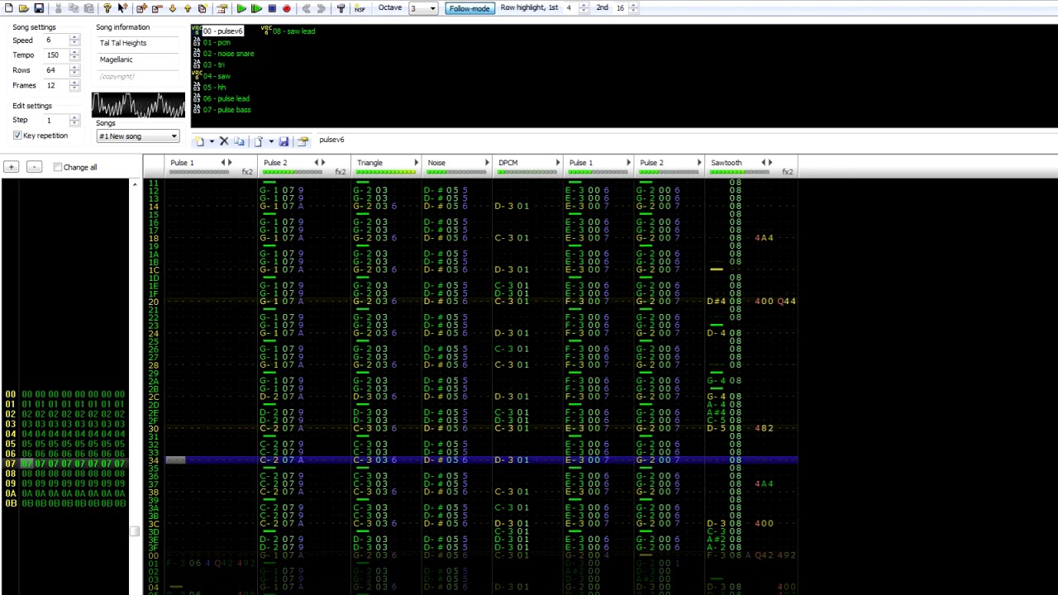Paste from the toolbar clipboard icon

tap(88, 8)
